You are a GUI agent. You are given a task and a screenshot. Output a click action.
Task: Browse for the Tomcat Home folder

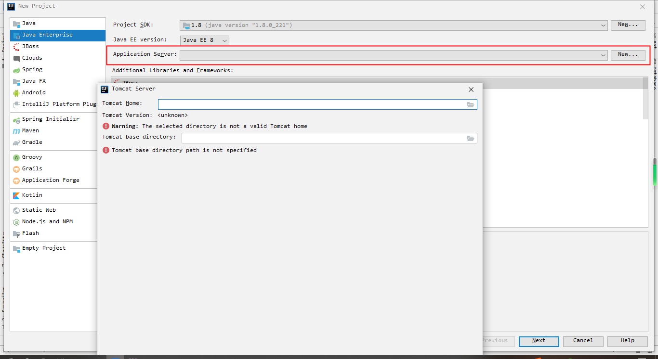click(471, 104)
